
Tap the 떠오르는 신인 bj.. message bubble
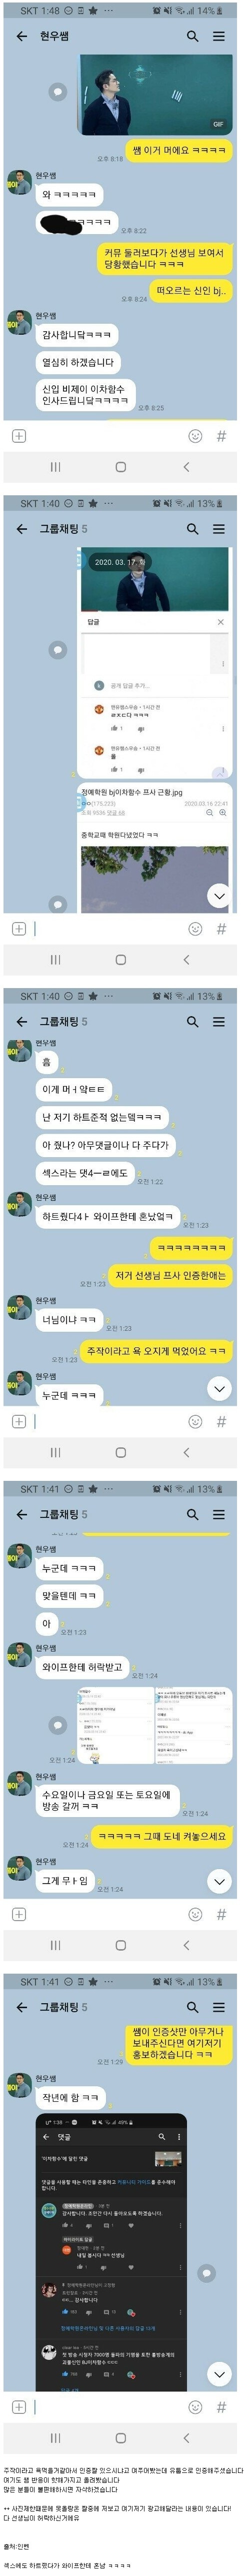coord(191,291)
